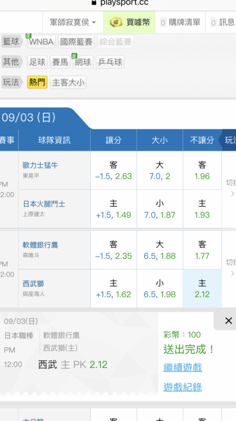Click the 讓分 column header

coord(113,140)
